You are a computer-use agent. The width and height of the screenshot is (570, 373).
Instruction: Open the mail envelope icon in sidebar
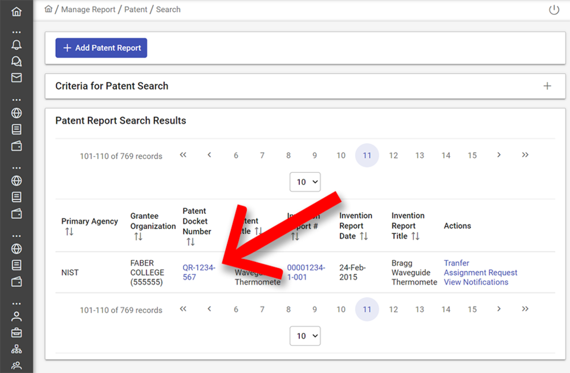(16, 77)
